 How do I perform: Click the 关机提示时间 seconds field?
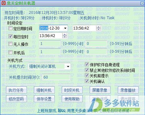(x=56, y=77)
